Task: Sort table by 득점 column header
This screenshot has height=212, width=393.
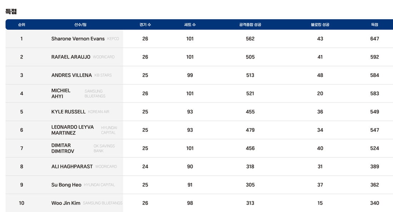Action: pyautogui.click(x=374, y=25)
